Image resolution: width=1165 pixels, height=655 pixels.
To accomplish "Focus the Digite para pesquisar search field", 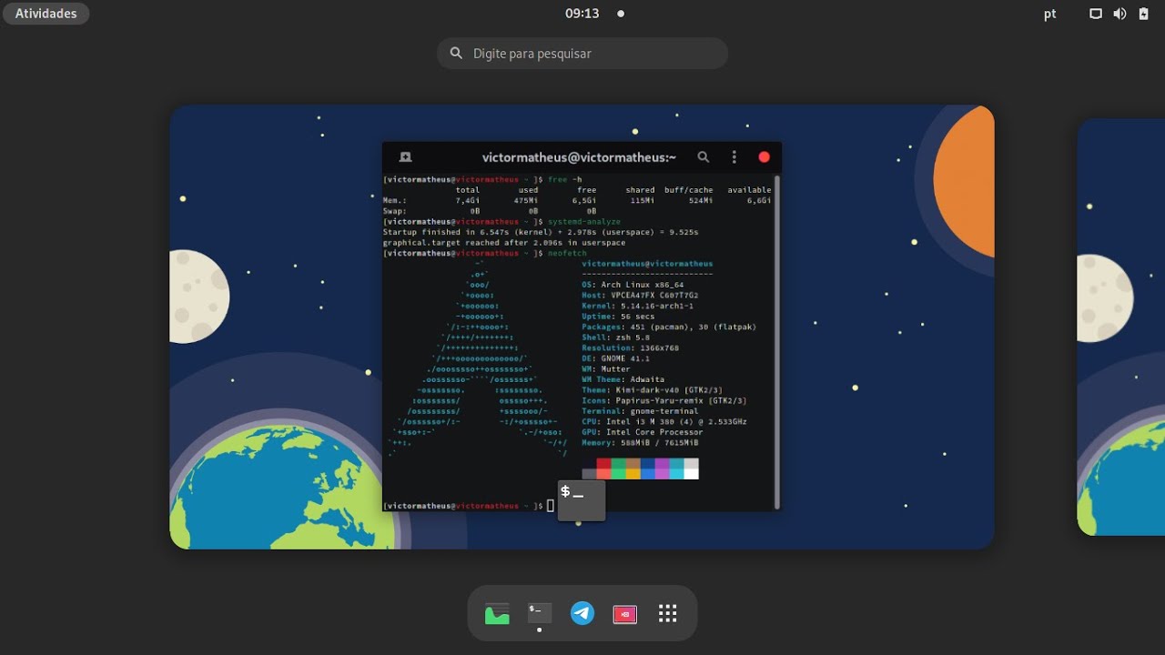I will (x=582, y=54).
